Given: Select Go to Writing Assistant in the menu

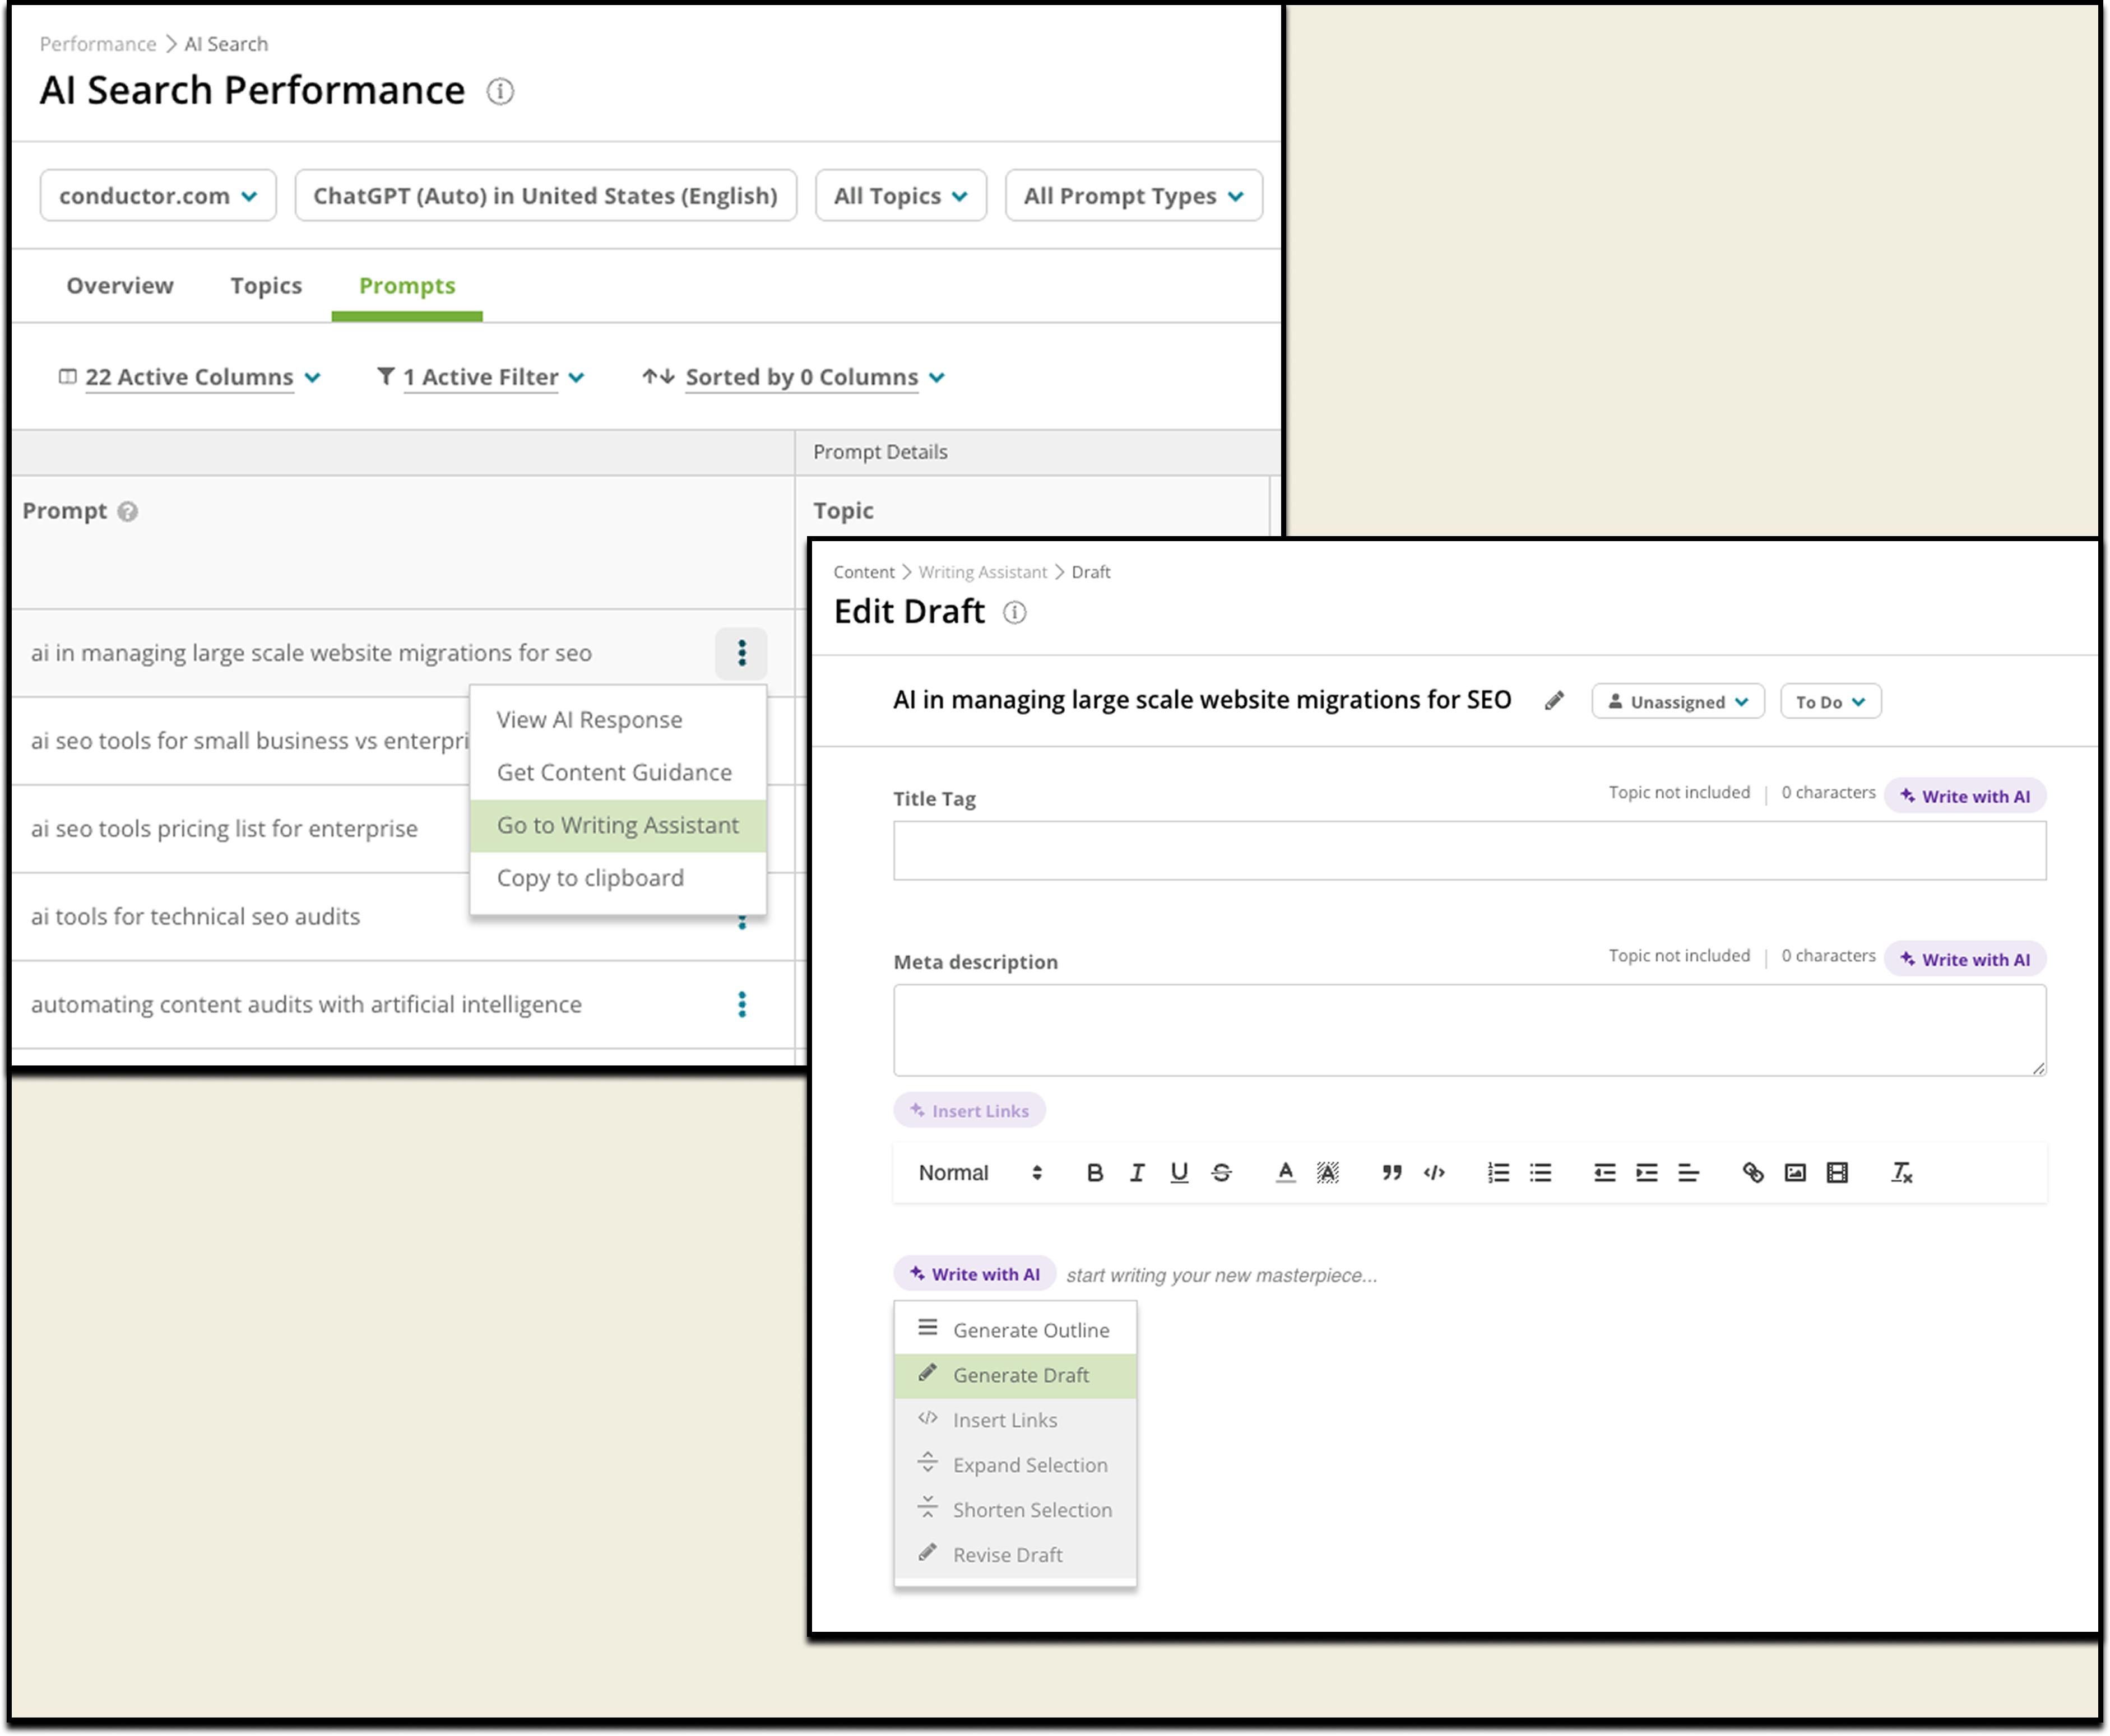Looking at the screenshot, I should 617,825.
